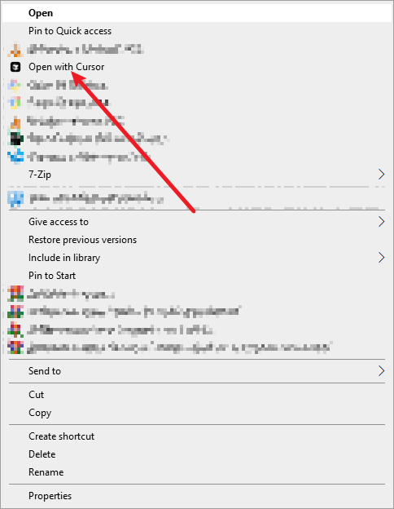
Task: Select the Open with Cursor entry
Action: tap(197, 67)
